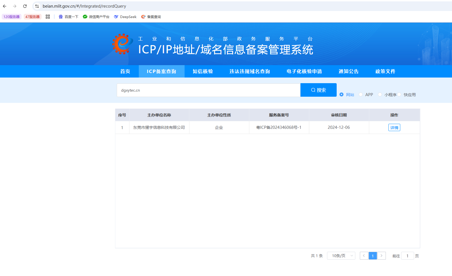
Task: Click the MIIT gear logo in header
Action: tap(122, 44)
